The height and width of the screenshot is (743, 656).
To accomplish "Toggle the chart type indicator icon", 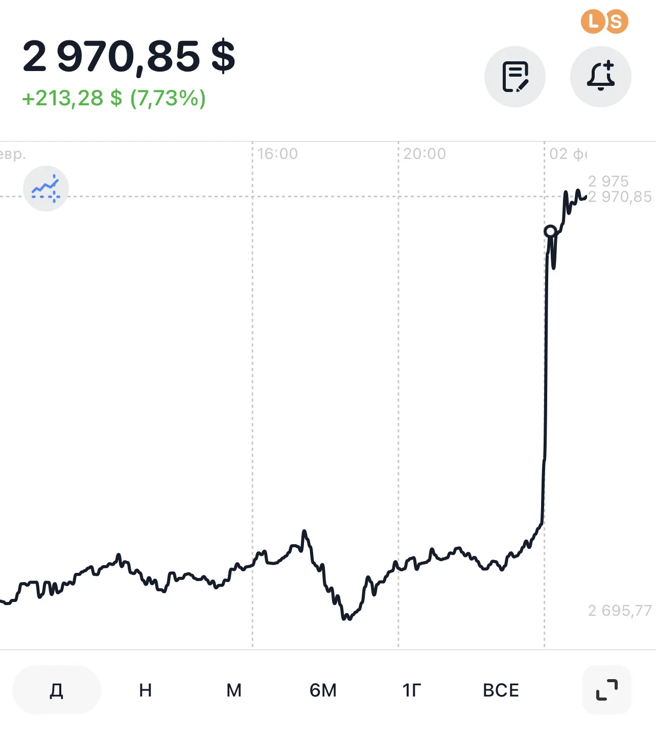I will coord(46,189).
